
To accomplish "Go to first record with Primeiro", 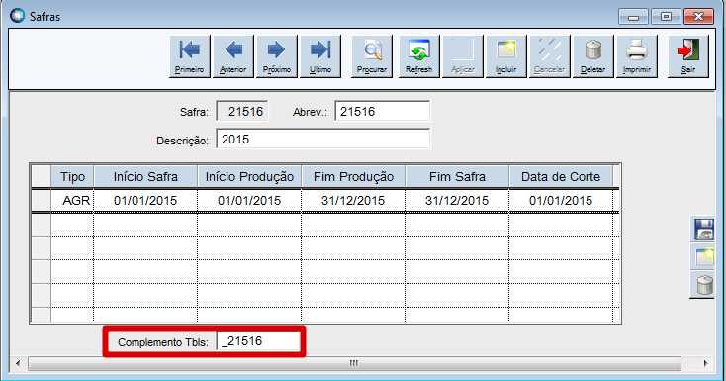I will tap(189, 56).
